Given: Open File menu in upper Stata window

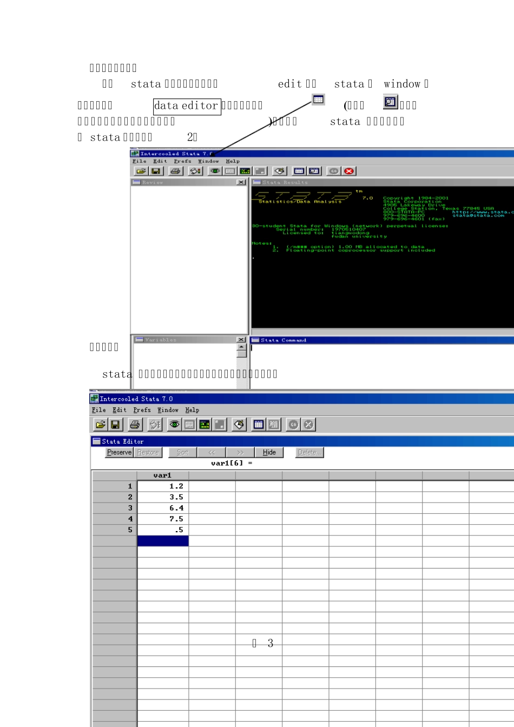Looking at the screenshot, I should 140,161.
